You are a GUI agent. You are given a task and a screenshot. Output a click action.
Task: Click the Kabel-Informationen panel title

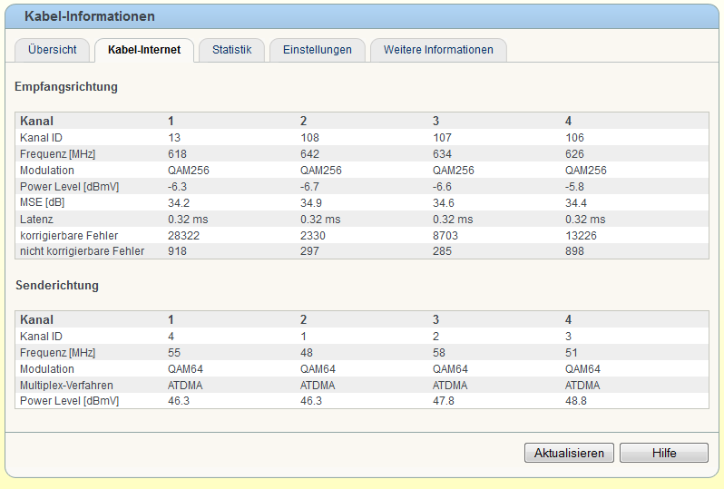coord(90,16)
